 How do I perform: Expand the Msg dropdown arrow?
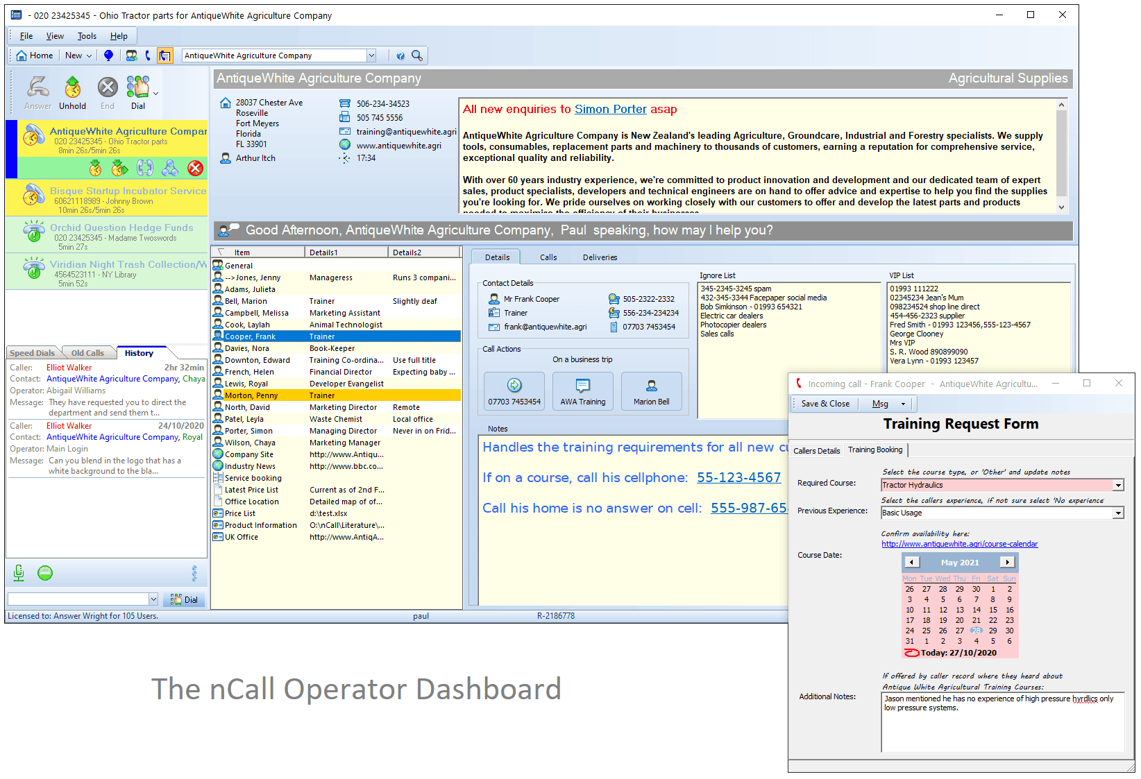coord(903,404)
